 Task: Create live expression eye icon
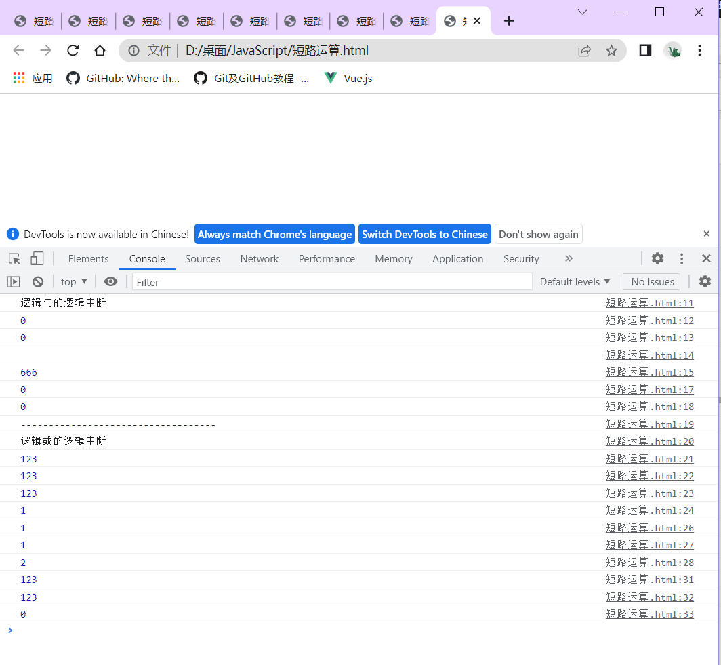click(111, 282)
